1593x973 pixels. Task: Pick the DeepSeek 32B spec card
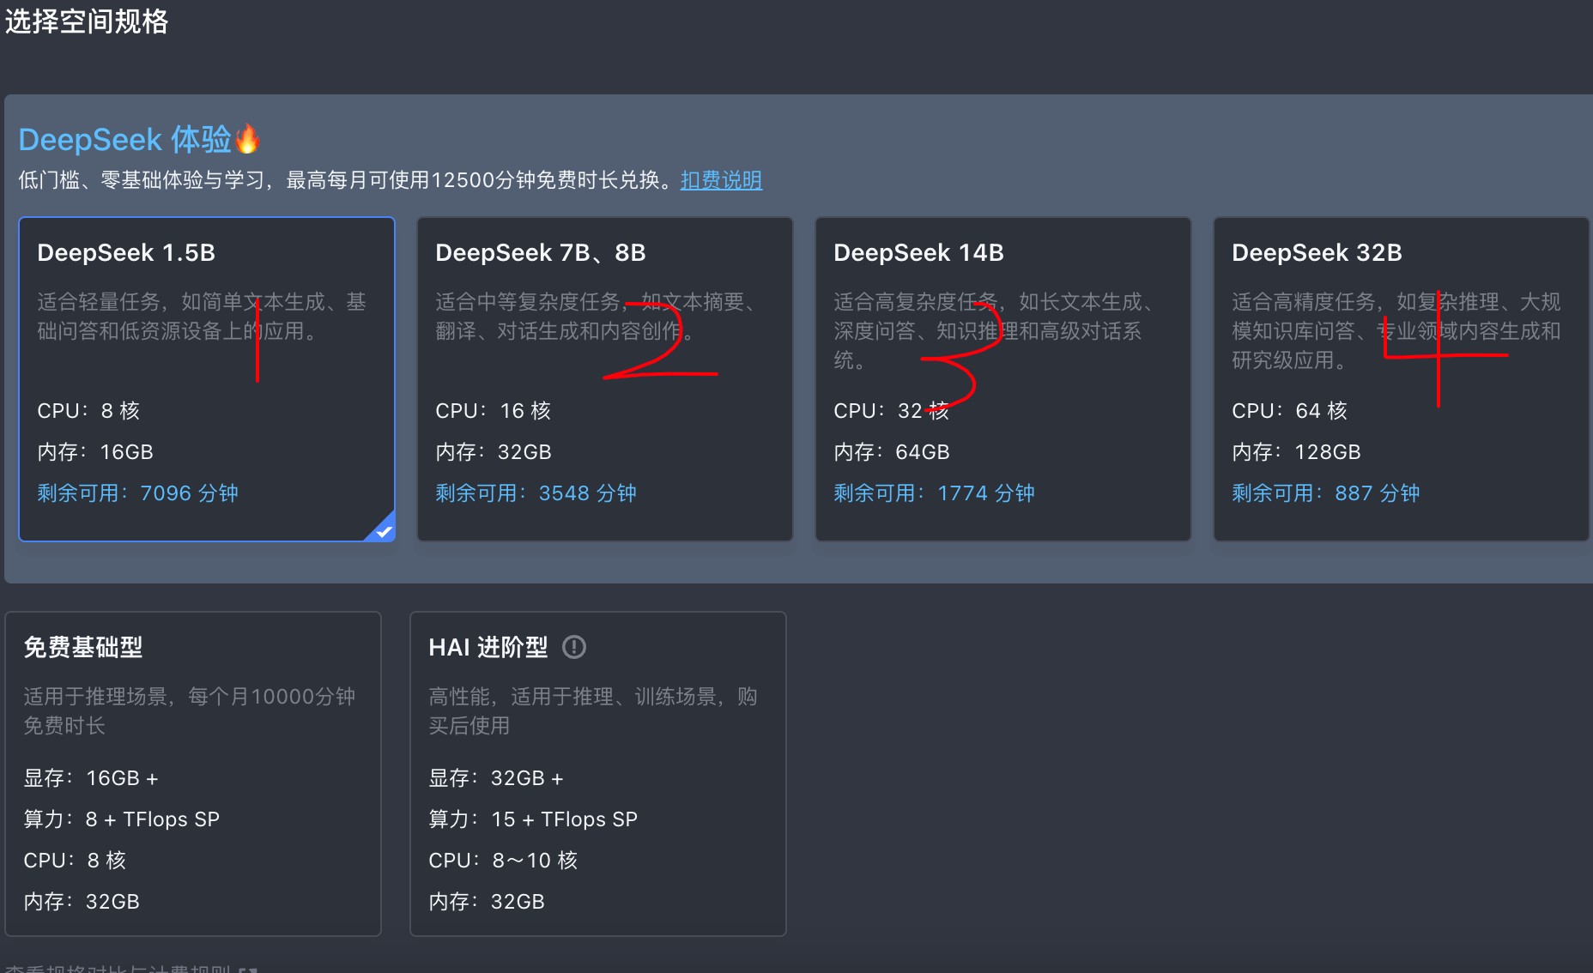pos(1401,378)
